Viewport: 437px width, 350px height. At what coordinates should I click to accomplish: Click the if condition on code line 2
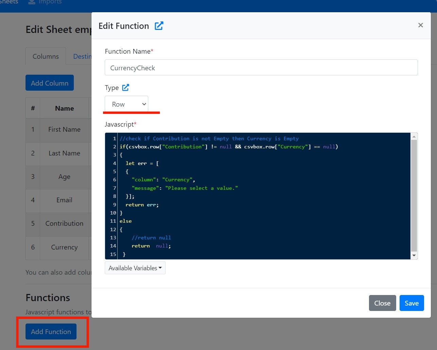(229, 147)
